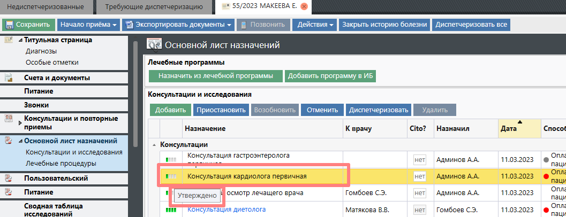566x217 pixels.
Task: Open the Начало приёма dropdown
Action: point(89,25)
